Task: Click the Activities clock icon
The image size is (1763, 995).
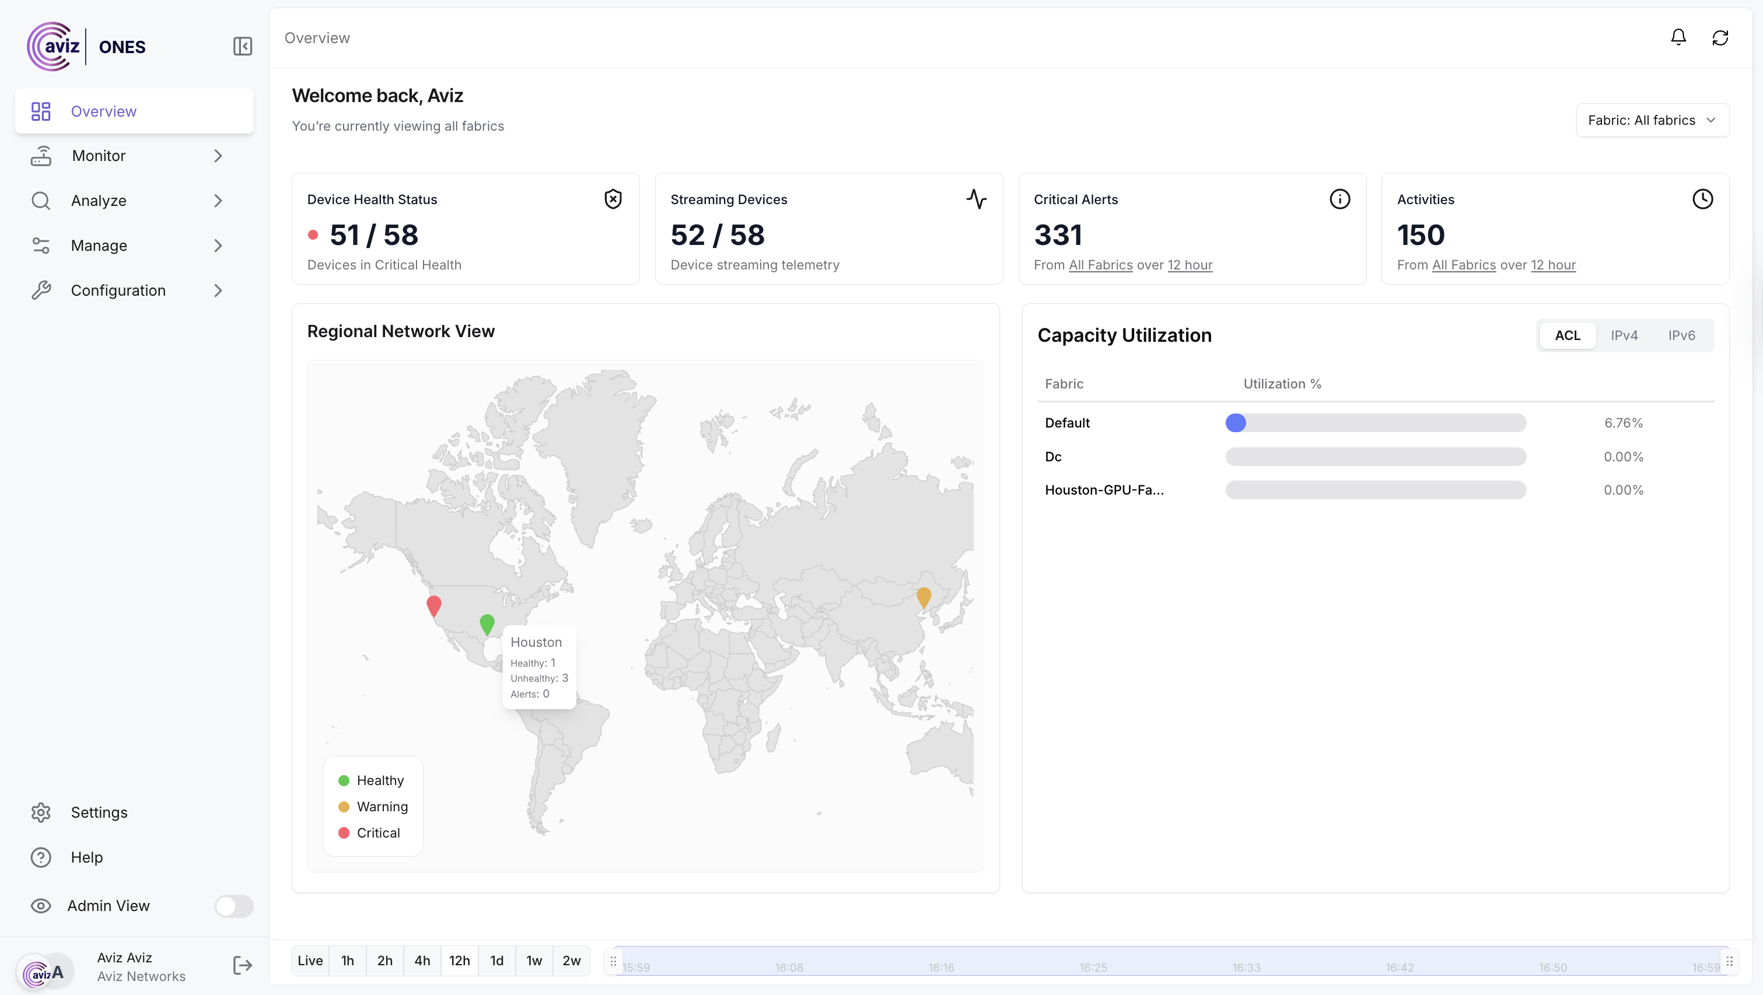Action: (1702, 199)
